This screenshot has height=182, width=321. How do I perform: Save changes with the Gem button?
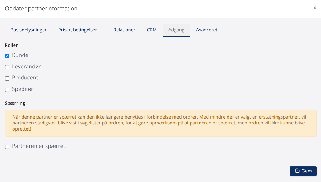coord(303,171)
